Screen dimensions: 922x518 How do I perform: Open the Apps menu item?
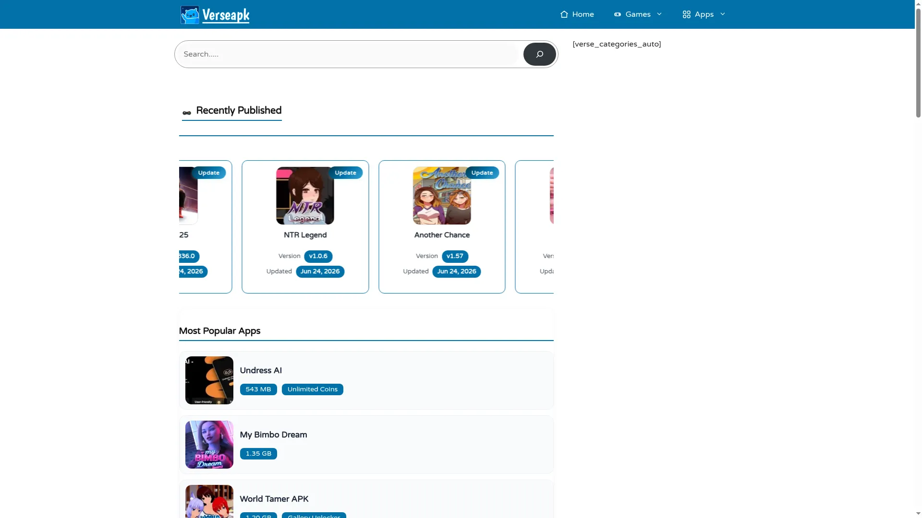coord(704,14)
